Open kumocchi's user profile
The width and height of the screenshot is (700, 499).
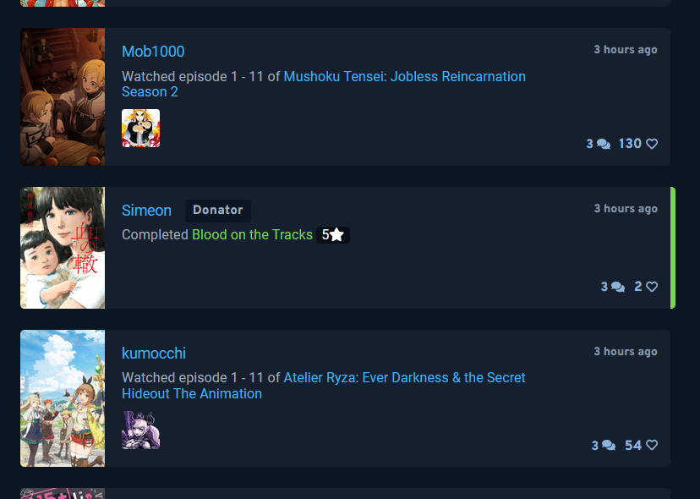tap(154, 354)
